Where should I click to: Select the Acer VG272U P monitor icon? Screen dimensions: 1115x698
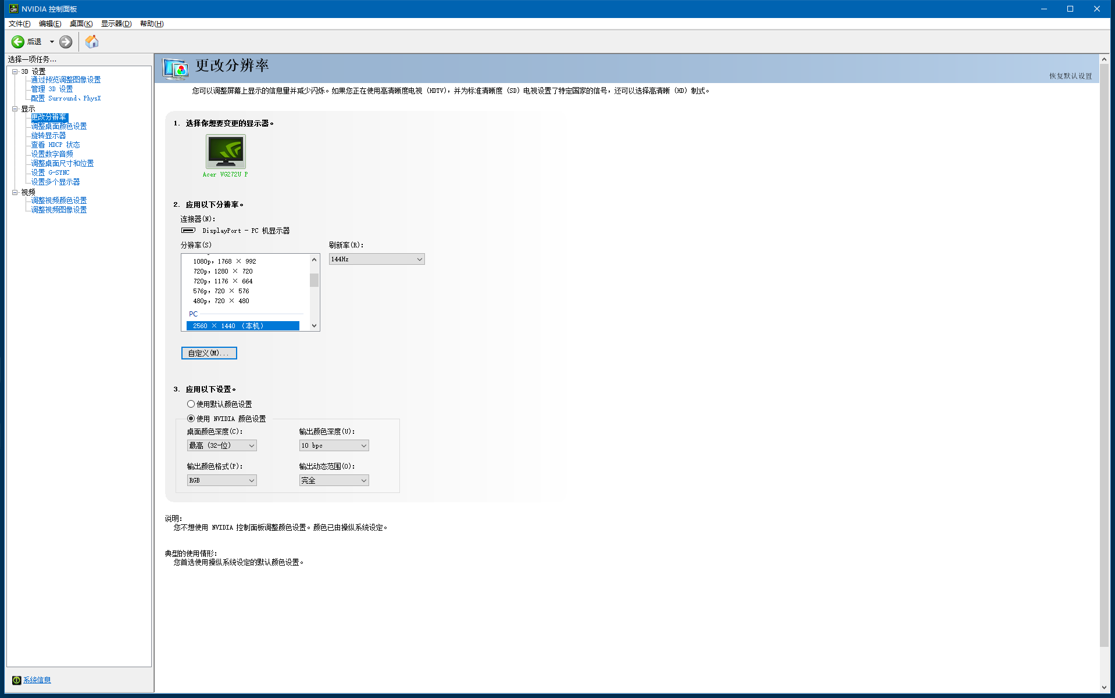click(226, 152)
